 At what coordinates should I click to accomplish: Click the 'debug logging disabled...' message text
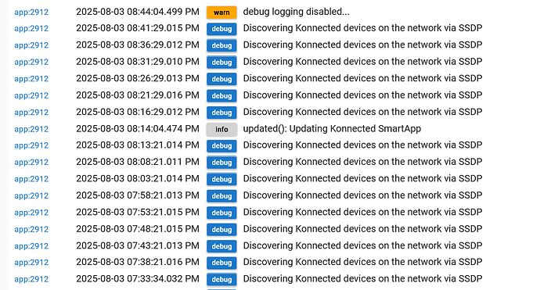click(296, 12)
